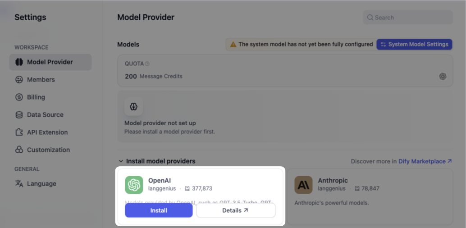466x228 pixels.
Task: Click the Model Provider brain icon
Action: click(19, 62)
